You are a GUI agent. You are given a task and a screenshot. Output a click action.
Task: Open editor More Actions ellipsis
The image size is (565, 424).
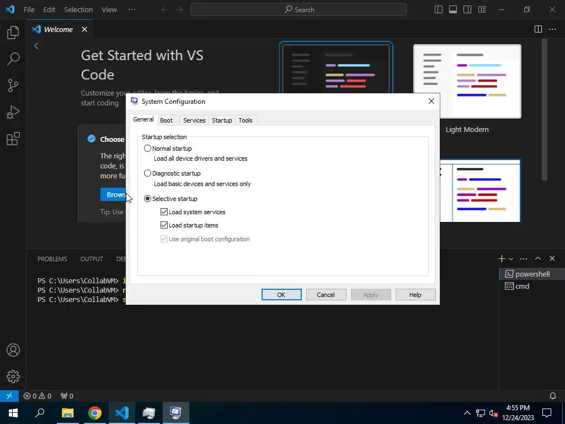coord(552,29)
